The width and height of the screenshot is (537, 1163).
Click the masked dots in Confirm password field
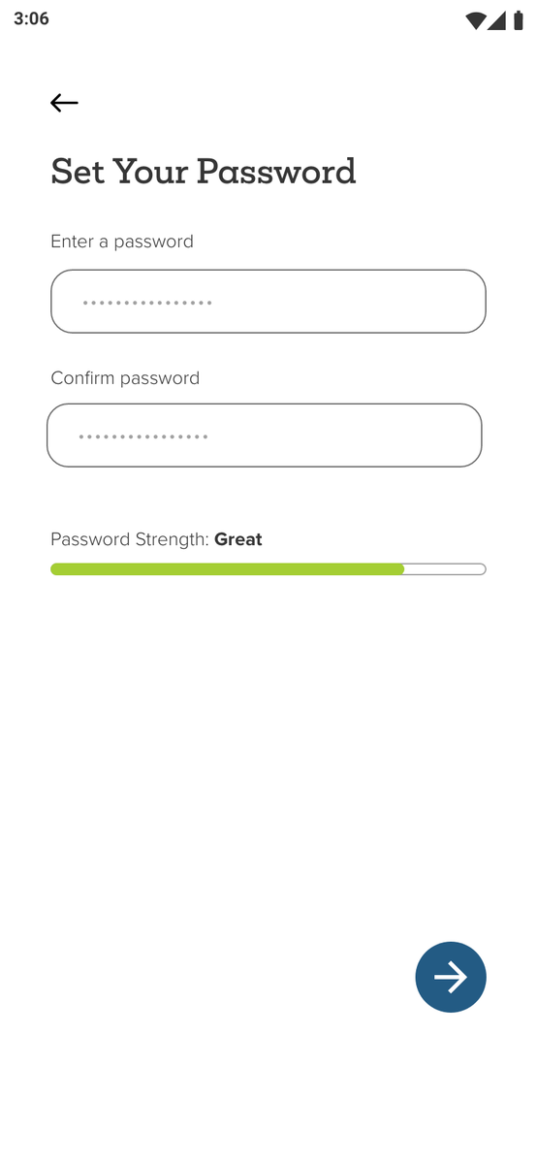pos(143,436)
